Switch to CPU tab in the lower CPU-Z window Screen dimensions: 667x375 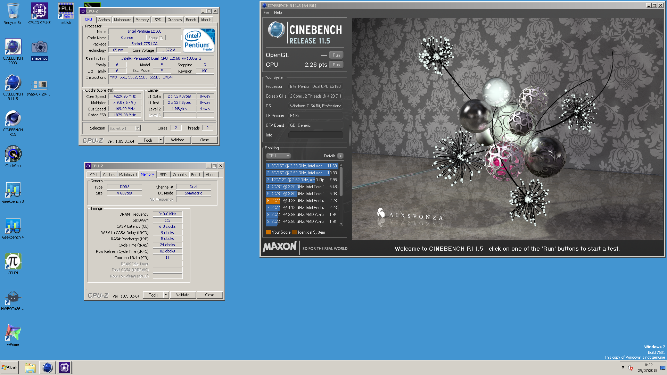[x=93, y=175]
